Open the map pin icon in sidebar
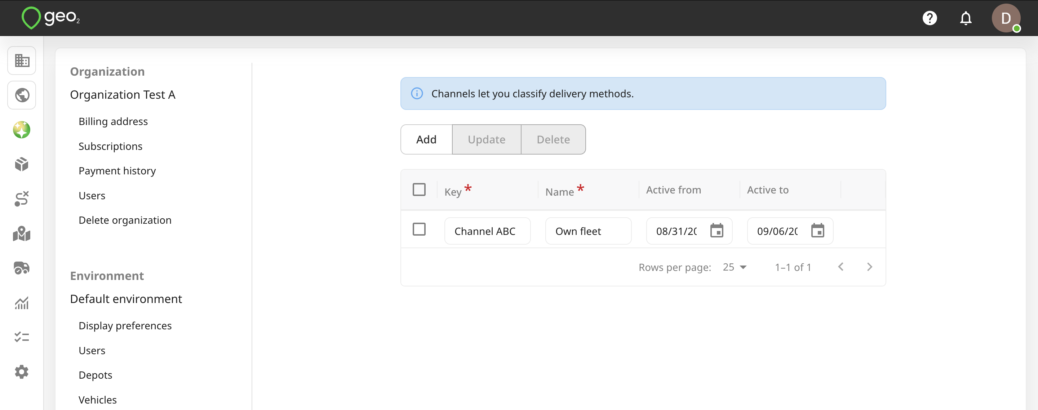The height and width of the screenshot is (410, 1038). point(22,233)
